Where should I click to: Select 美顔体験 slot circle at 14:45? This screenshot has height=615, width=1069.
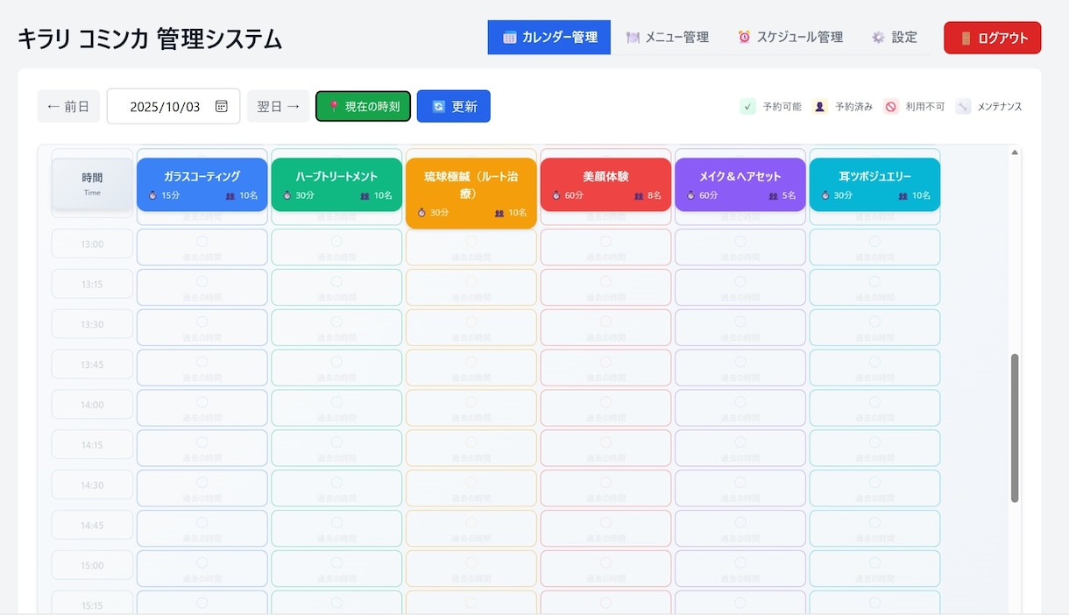coord(606,523)
